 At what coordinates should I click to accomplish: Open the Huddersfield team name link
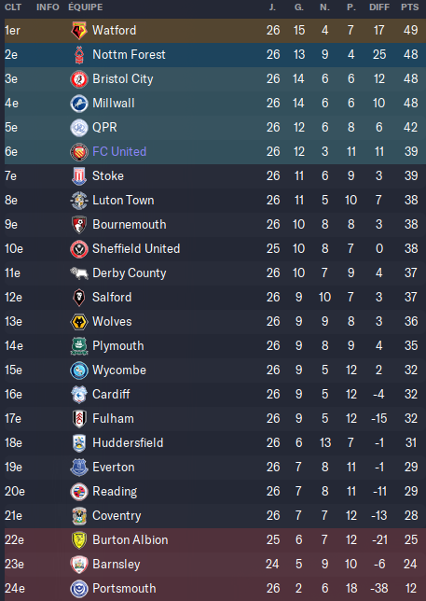tap(128, 443)
